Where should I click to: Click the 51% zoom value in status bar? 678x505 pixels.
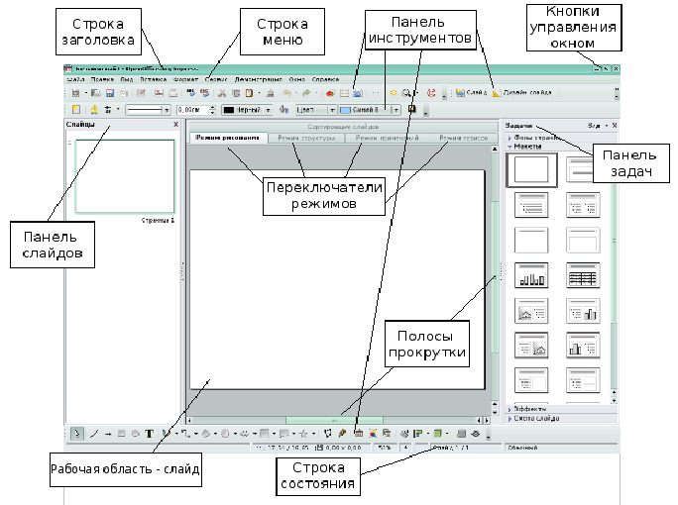(x=385, y=448)
